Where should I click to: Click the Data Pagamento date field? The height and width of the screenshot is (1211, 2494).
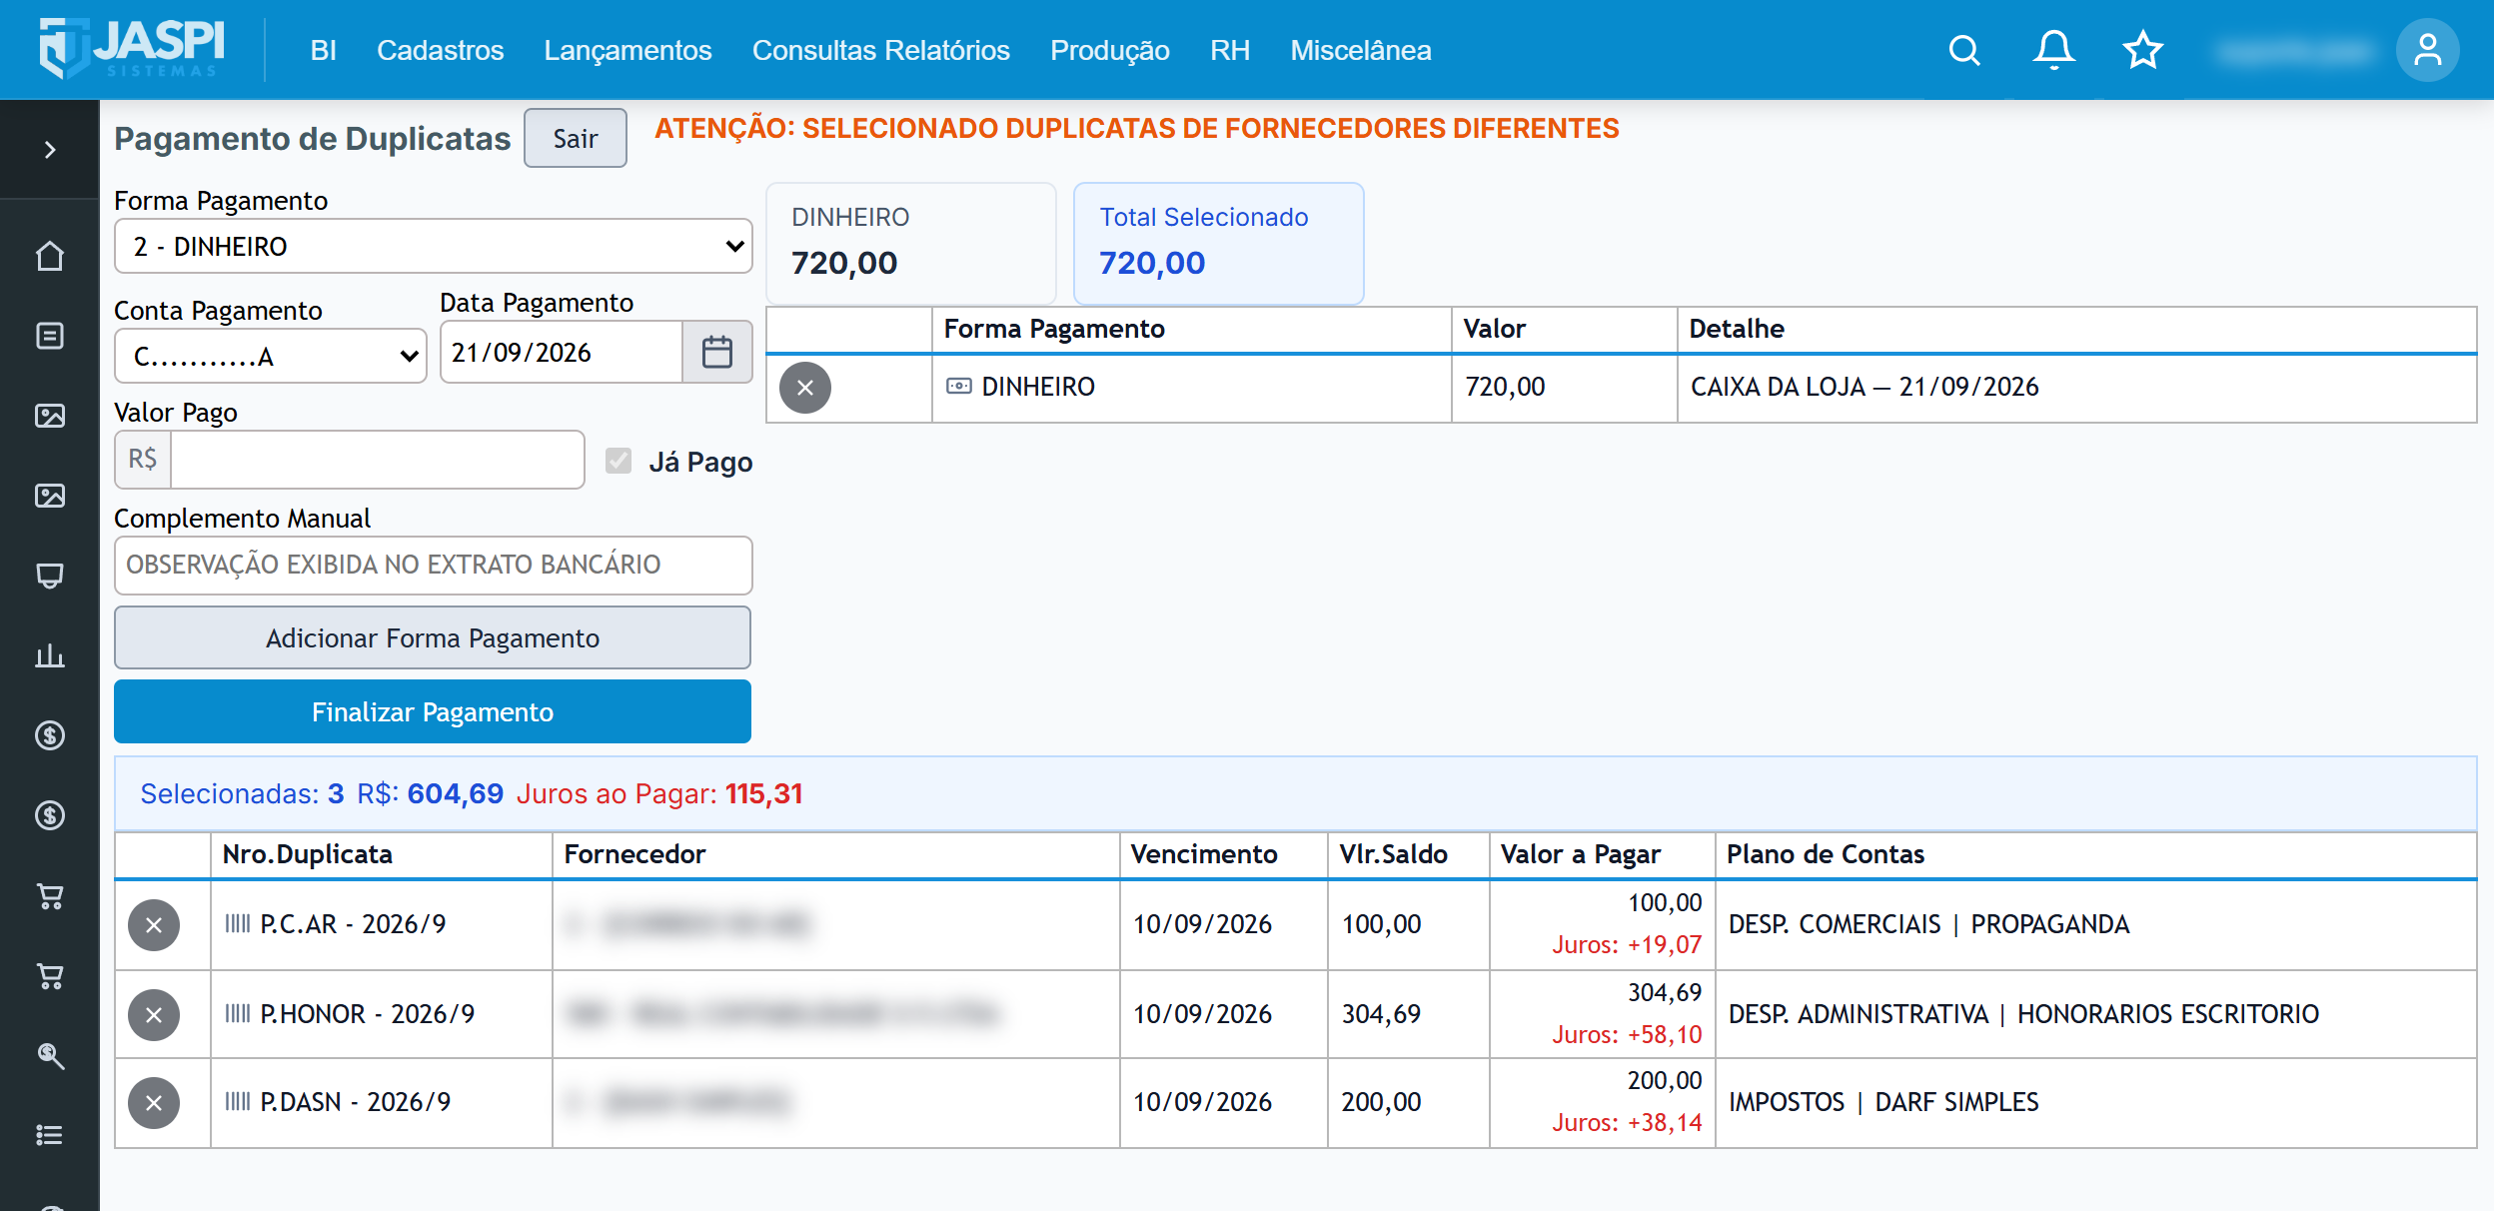562,352
